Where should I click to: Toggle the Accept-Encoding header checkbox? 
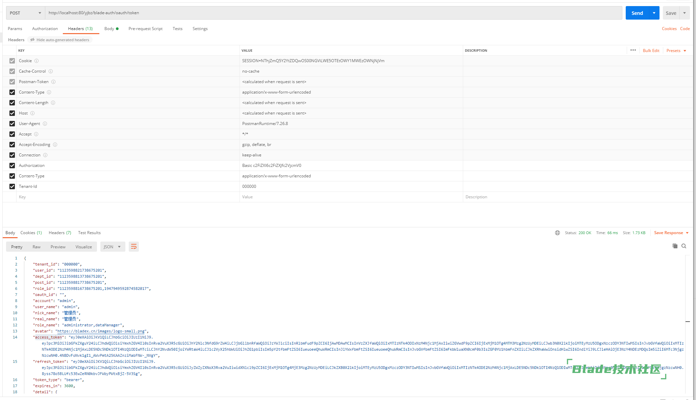12,145
